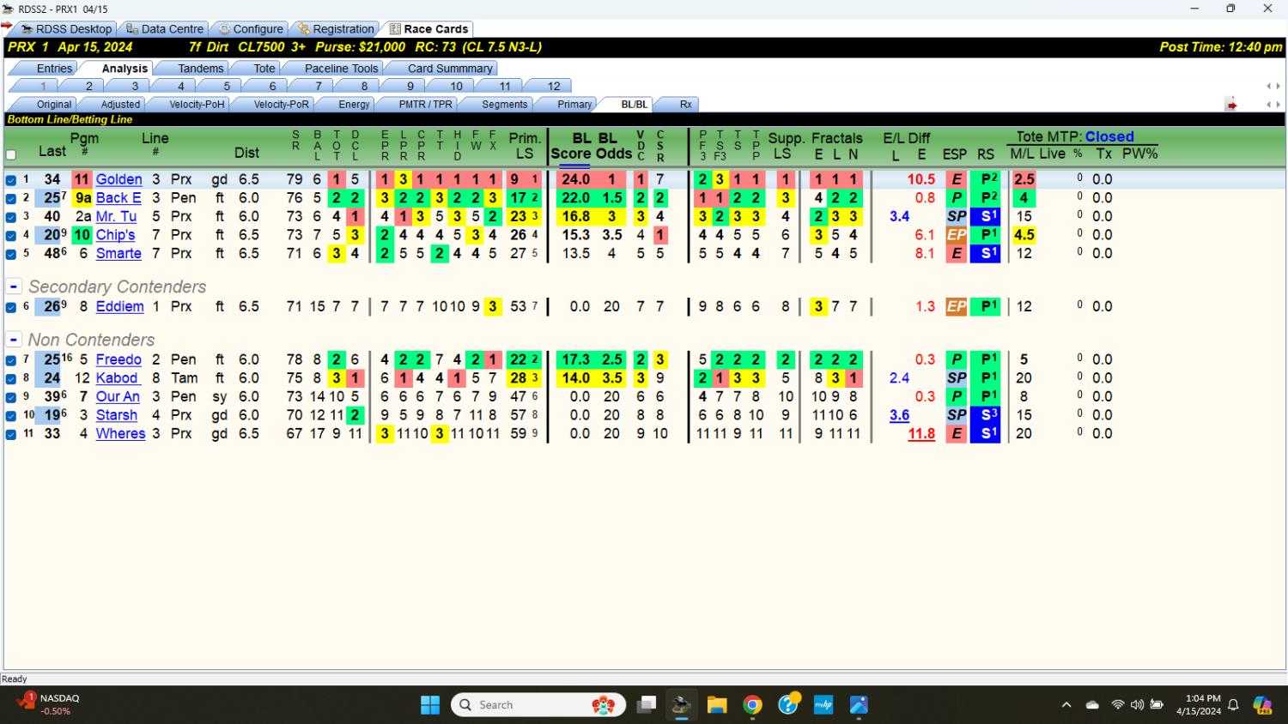Open the Chip's horse link

115,234
